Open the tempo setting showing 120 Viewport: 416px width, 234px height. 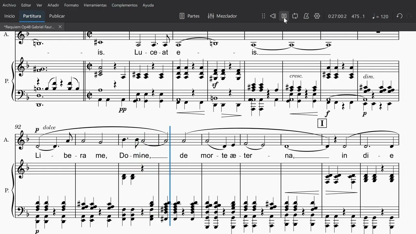(x=380, y=16)
